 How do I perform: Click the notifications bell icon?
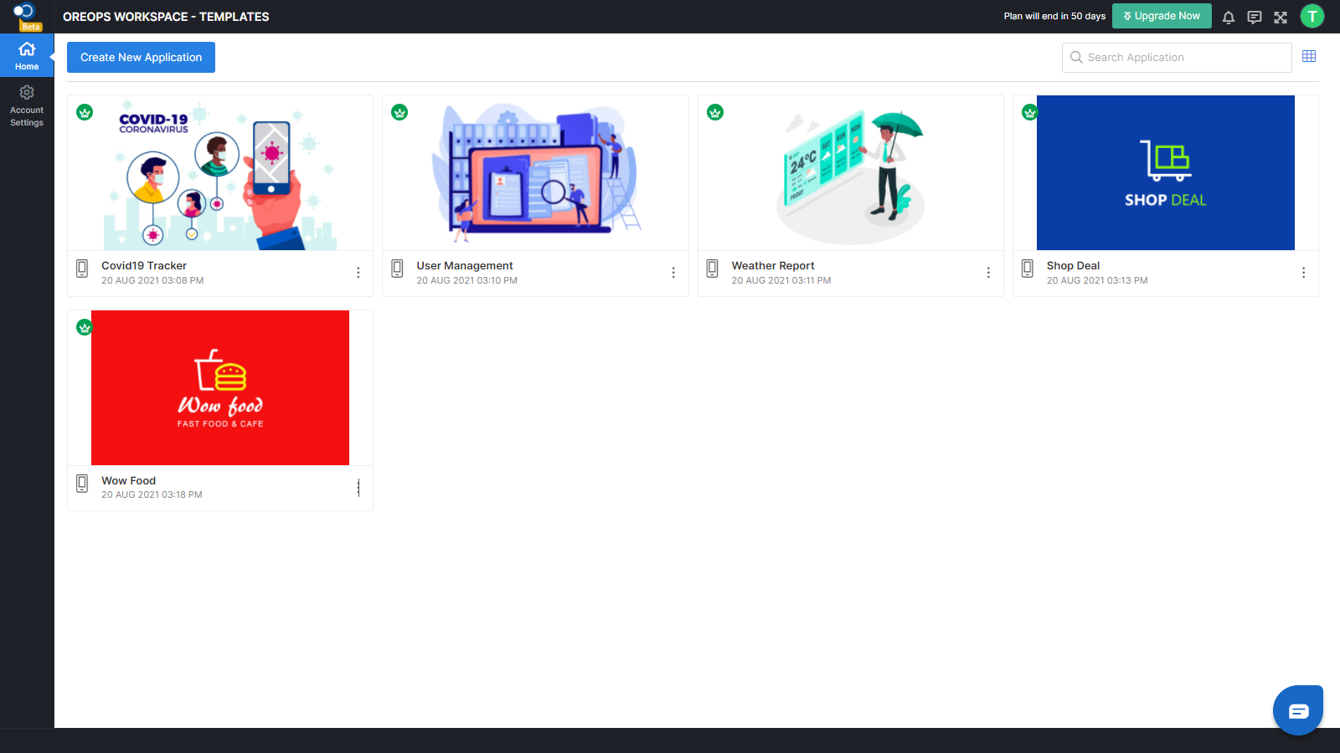click(1229, 17)
